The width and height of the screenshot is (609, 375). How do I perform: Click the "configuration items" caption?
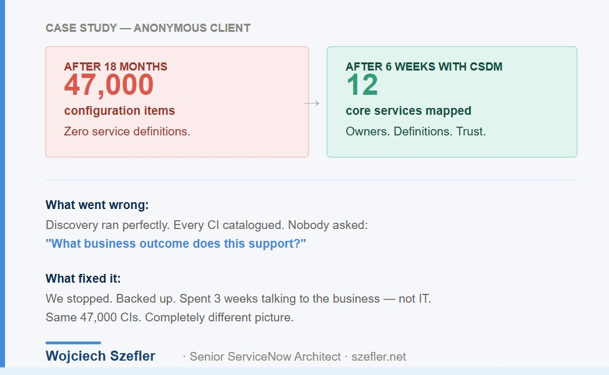point(119,111)
